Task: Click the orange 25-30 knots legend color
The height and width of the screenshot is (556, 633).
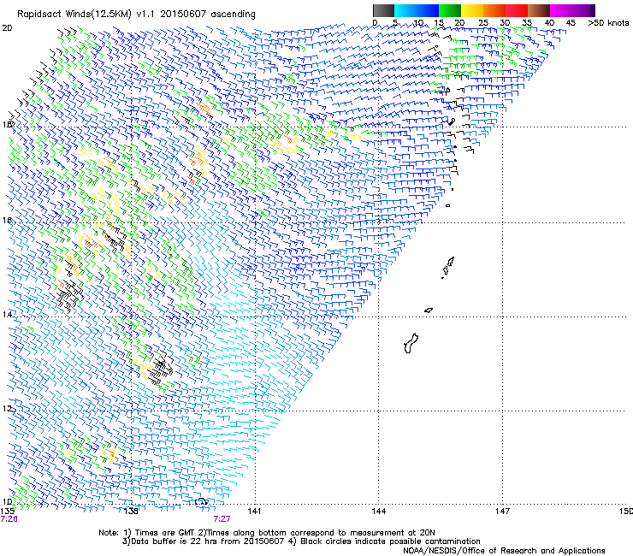Action: point(494,10)
